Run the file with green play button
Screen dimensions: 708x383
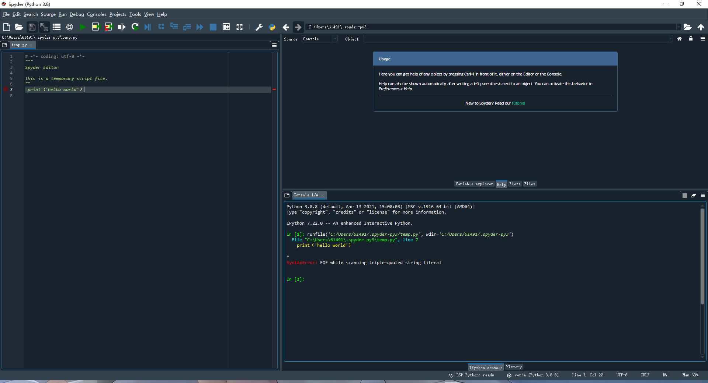83,27
